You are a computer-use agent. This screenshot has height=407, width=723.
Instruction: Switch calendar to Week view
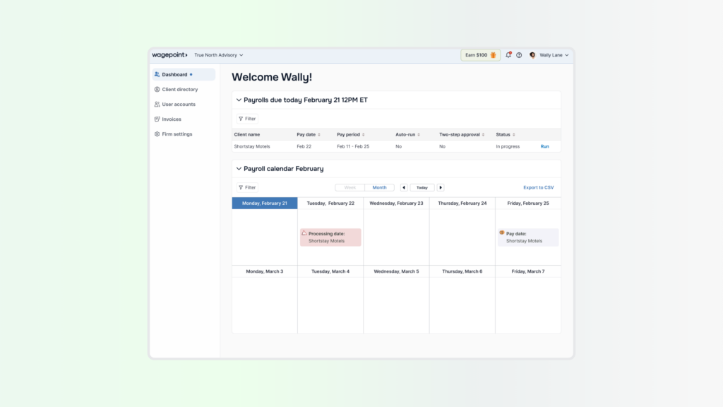[x=349, y=188]
